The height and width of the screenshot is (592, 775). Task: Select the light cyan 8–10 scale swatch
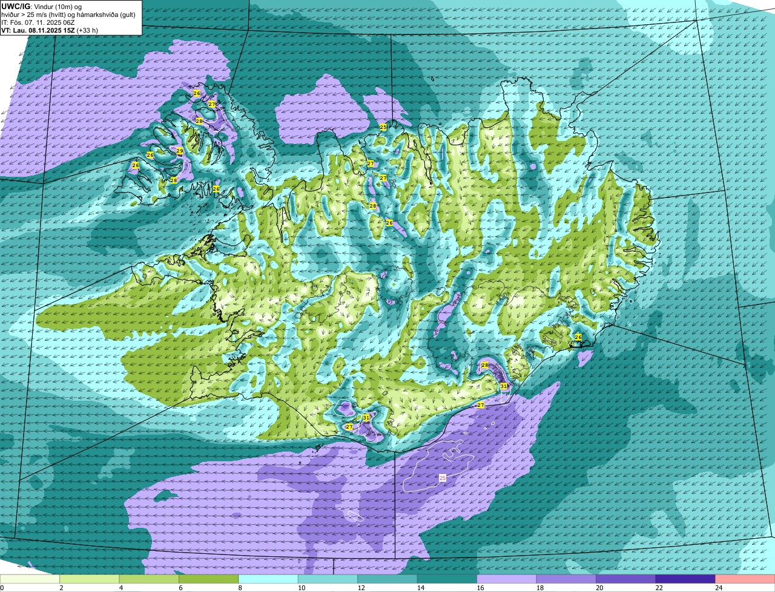click(269, 579)
